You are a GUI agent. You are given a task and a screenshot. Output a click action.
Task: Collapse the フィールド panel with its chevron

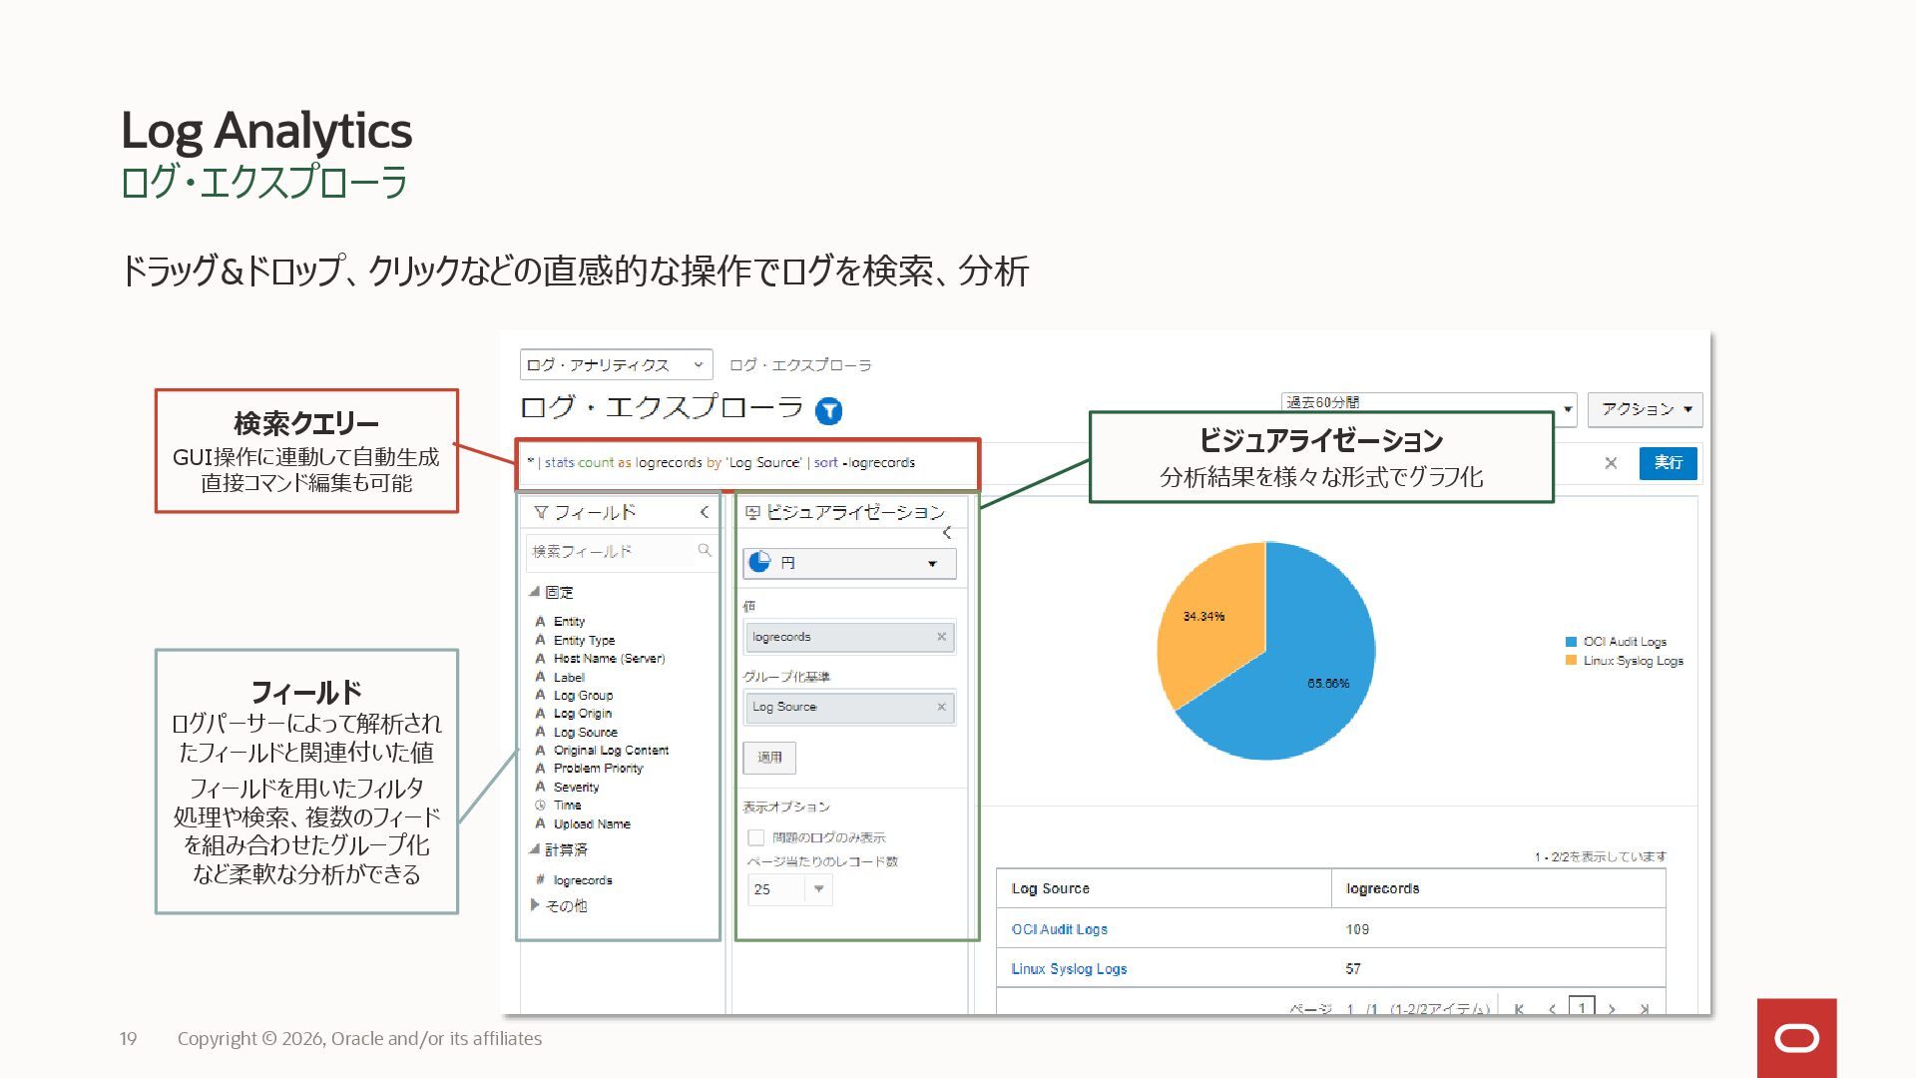coord(705,512)
